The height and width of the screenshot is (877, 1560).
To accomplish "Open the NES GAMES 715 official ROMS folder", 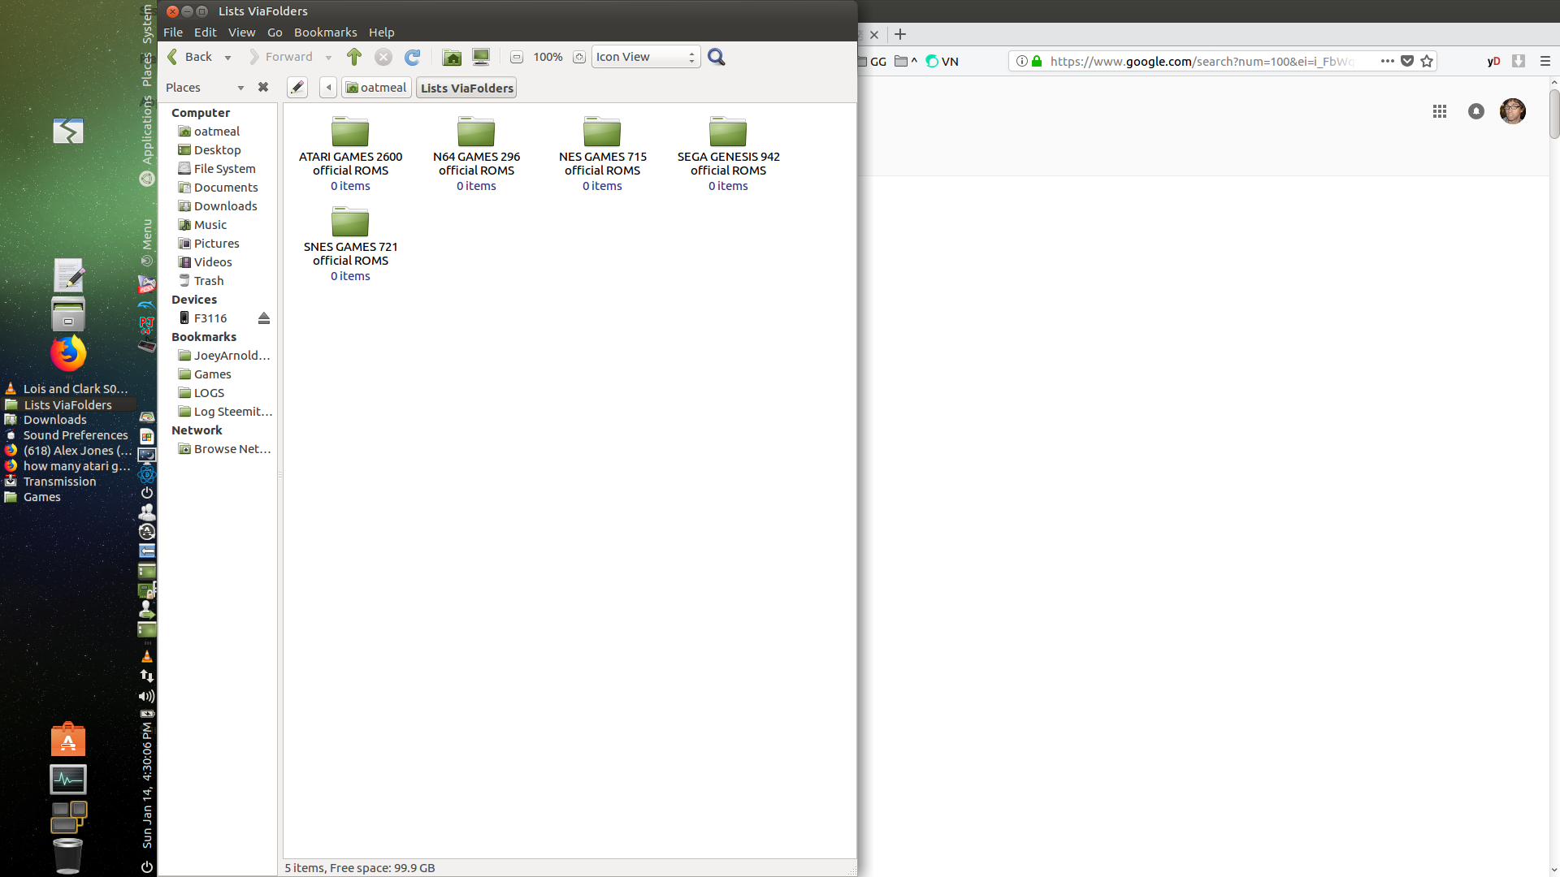I will (x=602, y=154).
